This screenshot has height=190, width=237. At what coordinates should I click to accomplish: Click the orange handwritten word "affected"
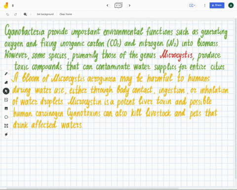44,125
